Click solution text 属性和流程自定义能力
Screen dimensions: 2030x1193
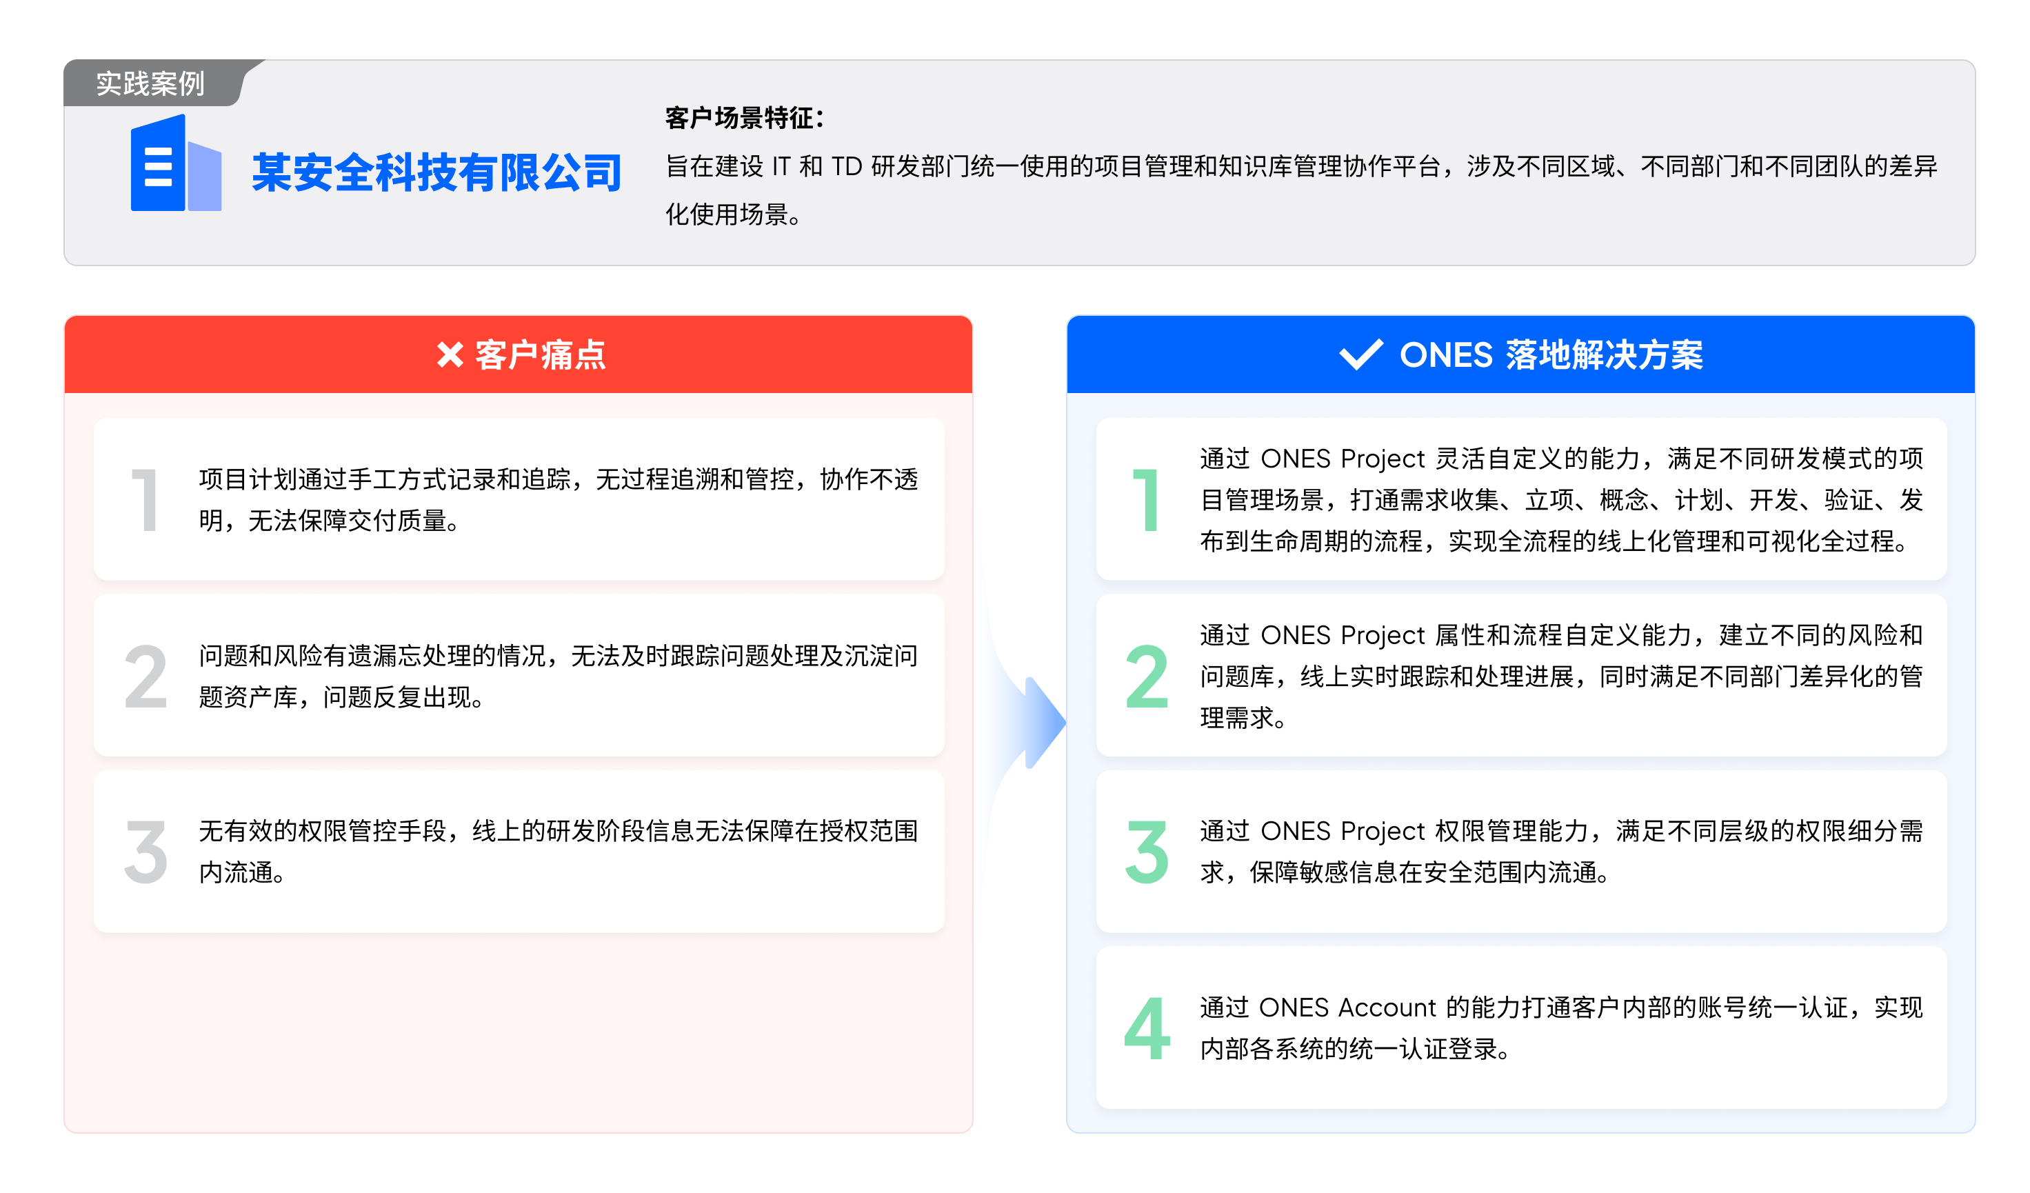coord(1561,676)
